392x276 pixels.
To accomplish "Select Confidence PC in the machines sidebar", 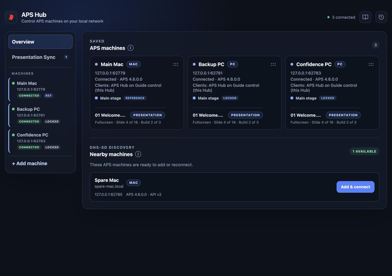I will click(40, 141).
